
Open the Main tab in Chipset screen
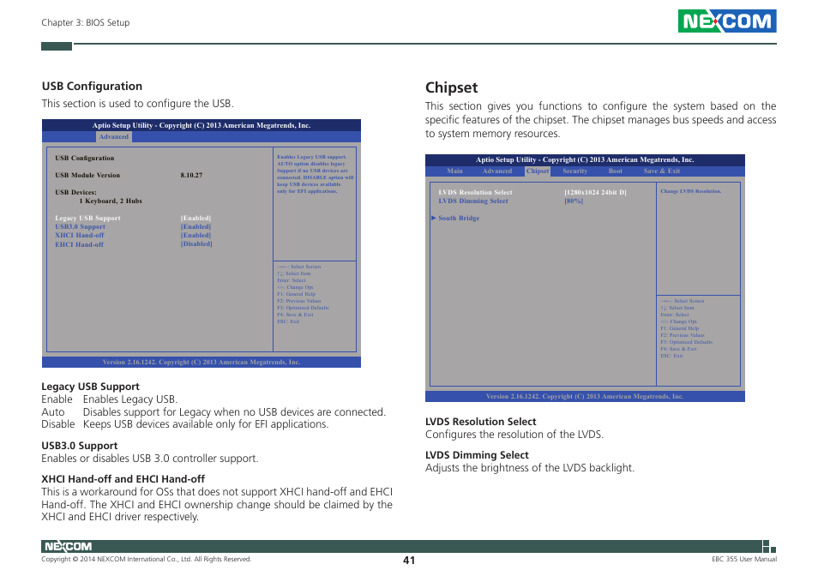coord(454,171)
